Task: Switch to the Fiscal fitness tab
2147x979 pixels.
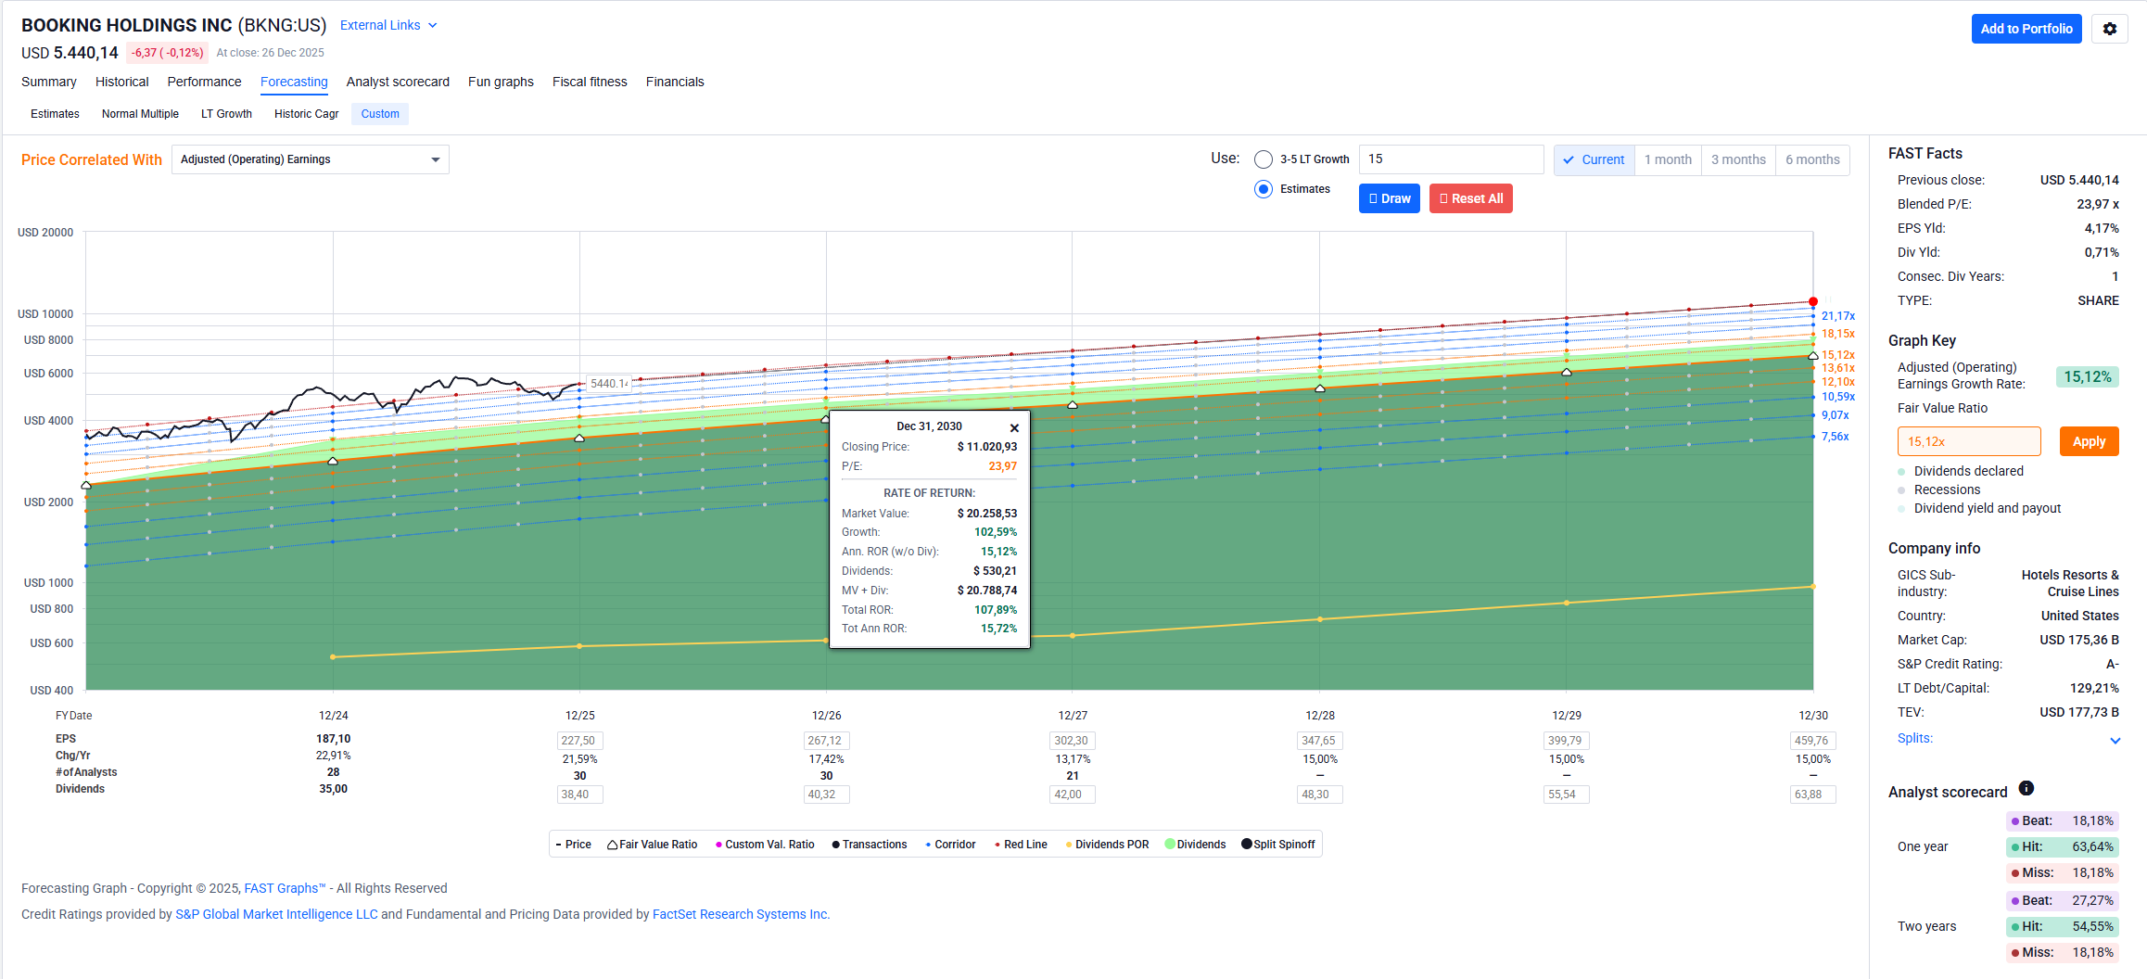Action: [590, 82]
